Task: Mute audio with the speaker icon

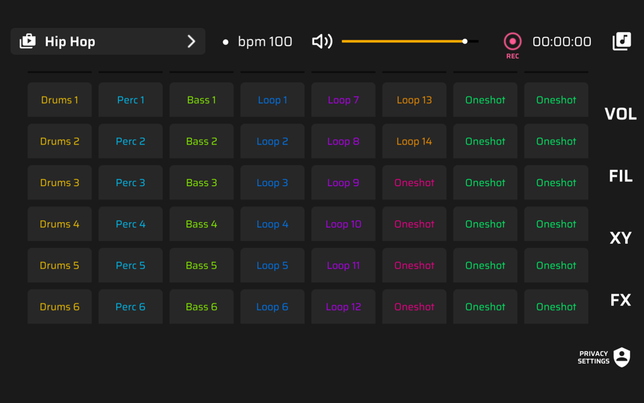Action: [322, 42]
